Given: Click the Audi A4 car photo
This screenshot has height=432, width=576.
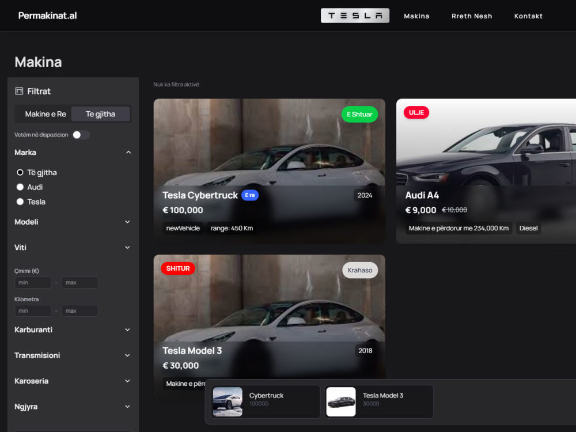Looking at the screenshot, I should point(486,143).
